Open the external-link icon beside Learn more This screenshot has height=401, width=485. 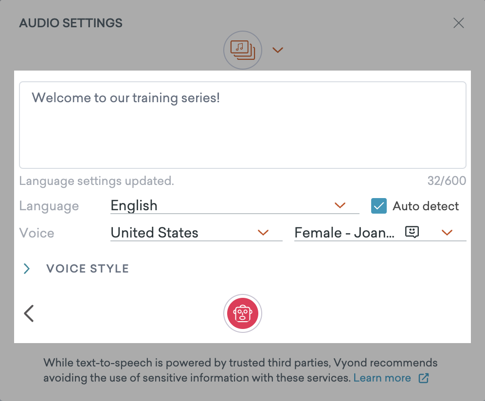point(423,378)
